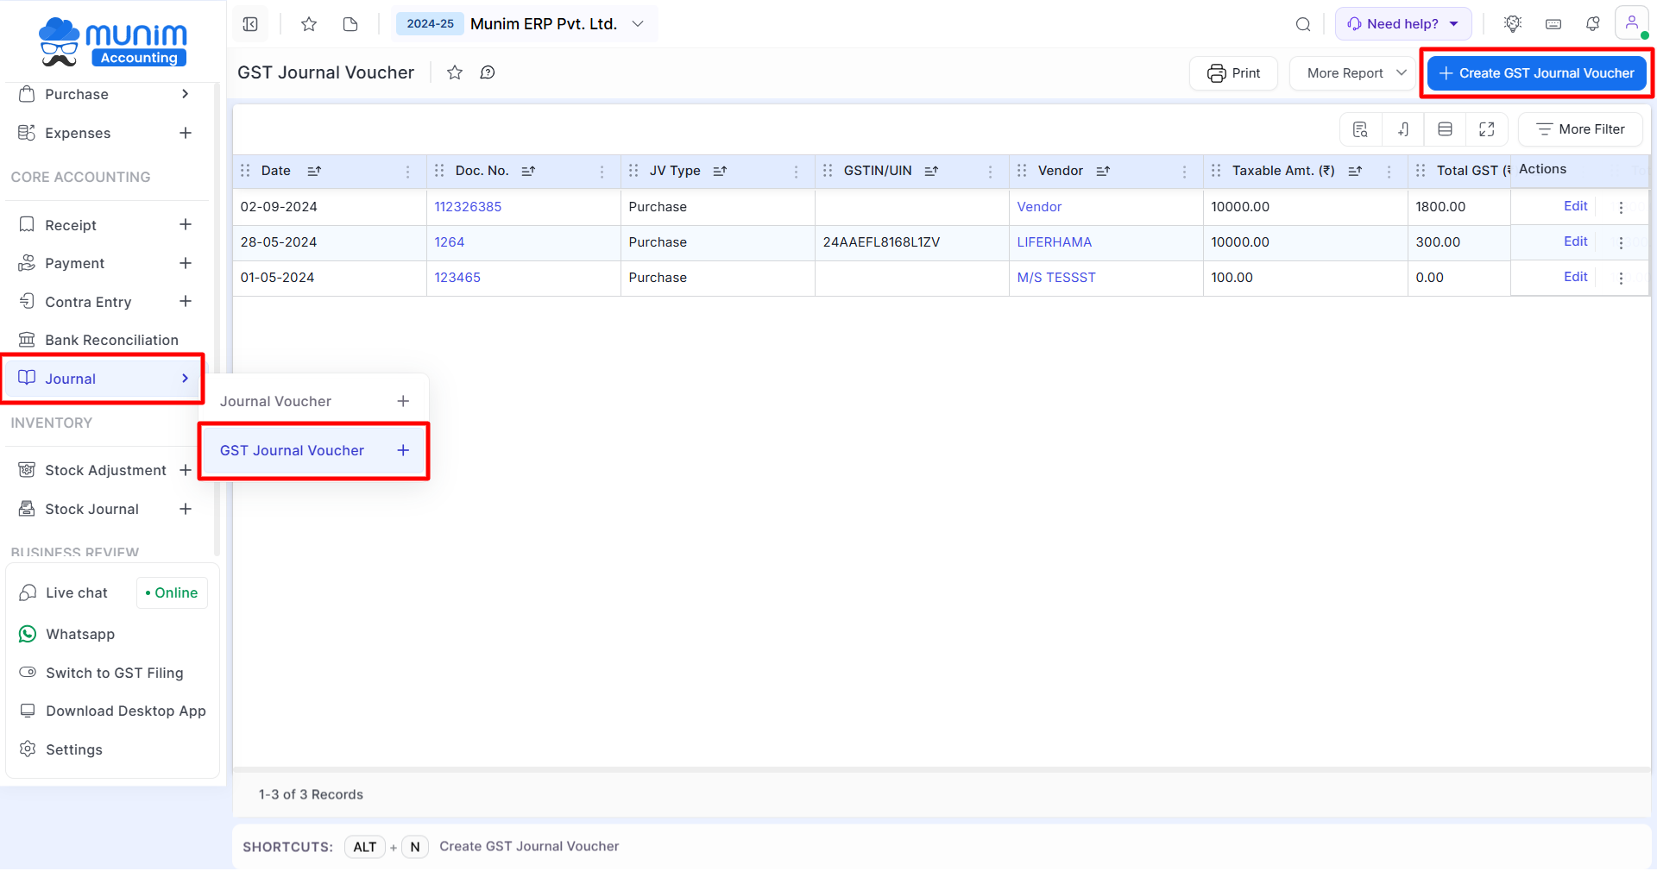Viewport: 1657px width, 871px height.
Task: Open document number 1264
Action: [x=449, y=242]
